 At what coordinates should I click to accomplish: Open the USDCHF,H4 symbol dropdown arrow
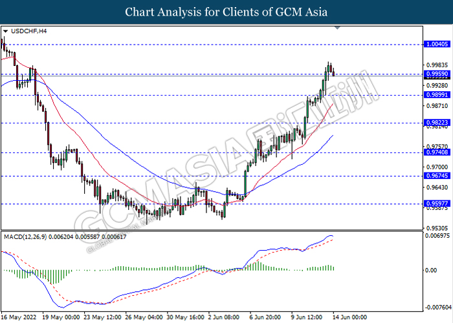click(5, 31)
